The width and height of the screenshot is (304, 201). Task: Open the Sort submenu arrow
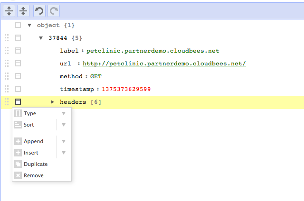(x=64, y=125)
